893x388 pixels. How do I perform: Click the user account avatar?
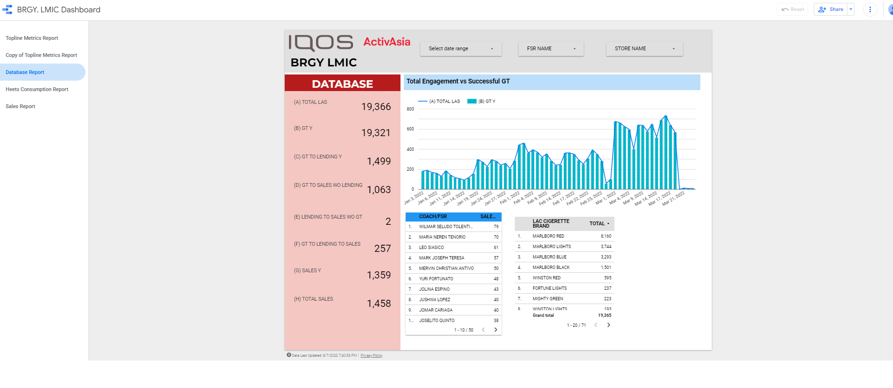tap(890, 9)
